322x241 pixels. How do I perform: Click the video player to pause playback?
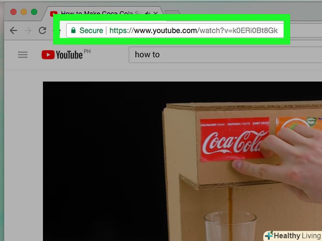coord(182,161)
